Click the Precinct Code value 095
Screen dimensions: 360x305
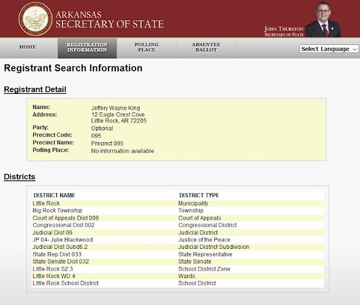(96, 136)
